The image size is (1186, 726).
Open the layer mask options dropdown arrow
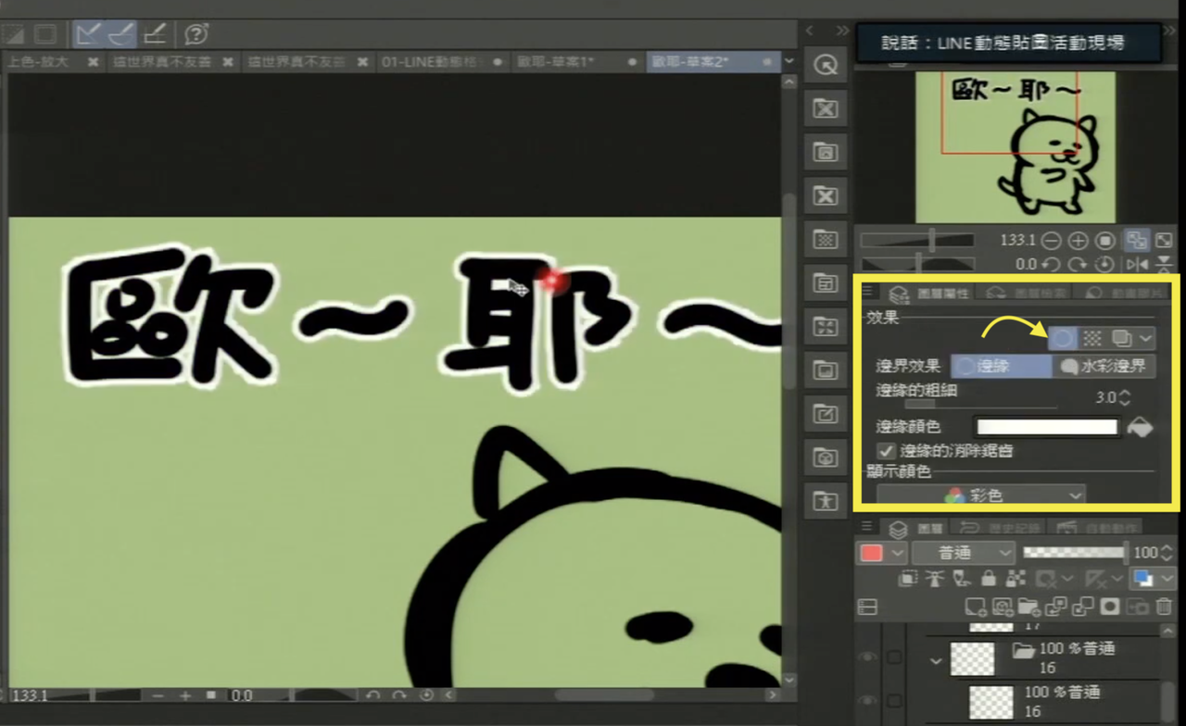click(x=1066, y=579)
